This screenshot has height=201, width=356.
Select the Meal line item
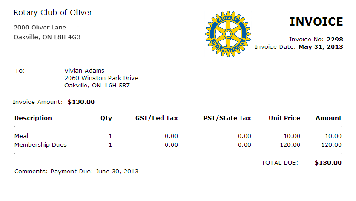pyautogui.click(x=21, y=136)
